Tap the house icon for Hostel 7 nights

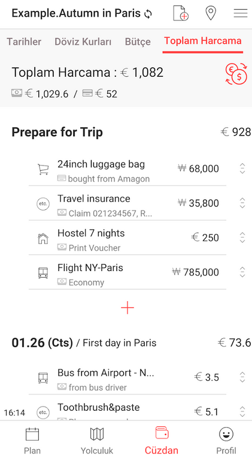pyautogui.click(x=43, y=238)
